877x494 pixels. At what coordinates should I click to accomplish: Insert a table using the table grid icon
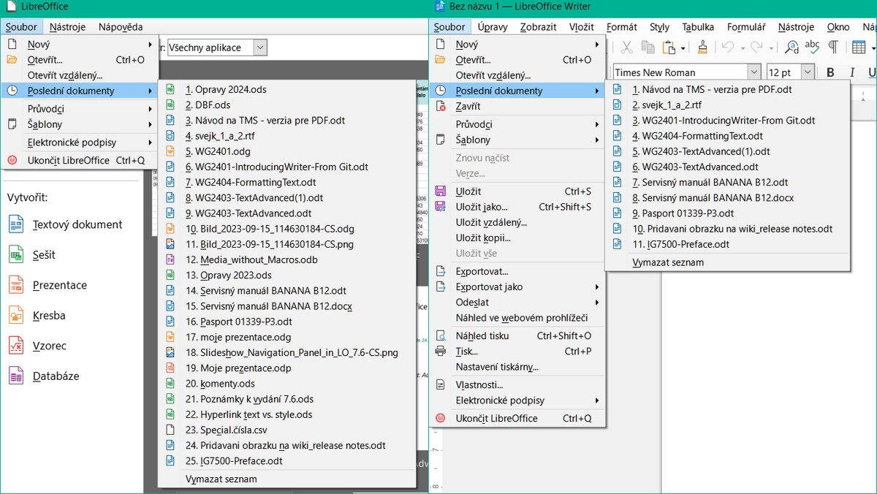click(859, 47)
